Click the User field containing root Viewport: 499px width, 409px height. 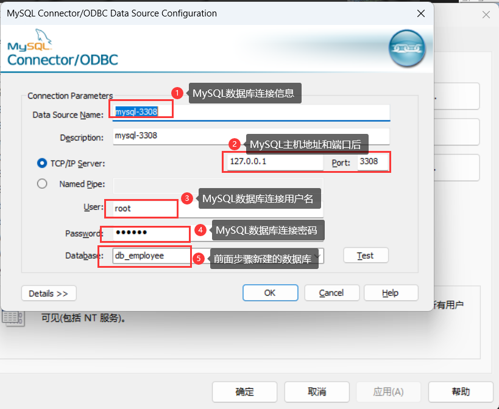[x=218, y=209]
